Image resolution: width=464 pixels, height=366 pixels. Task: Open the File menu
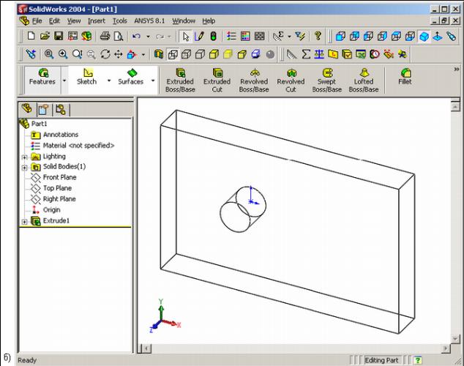[x=37, y=21]
